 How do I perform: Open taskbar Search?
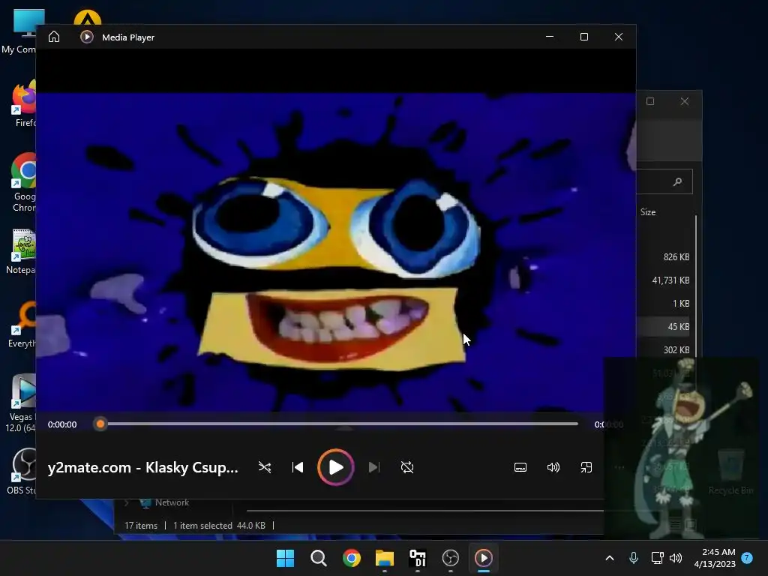tap(318, 558)
